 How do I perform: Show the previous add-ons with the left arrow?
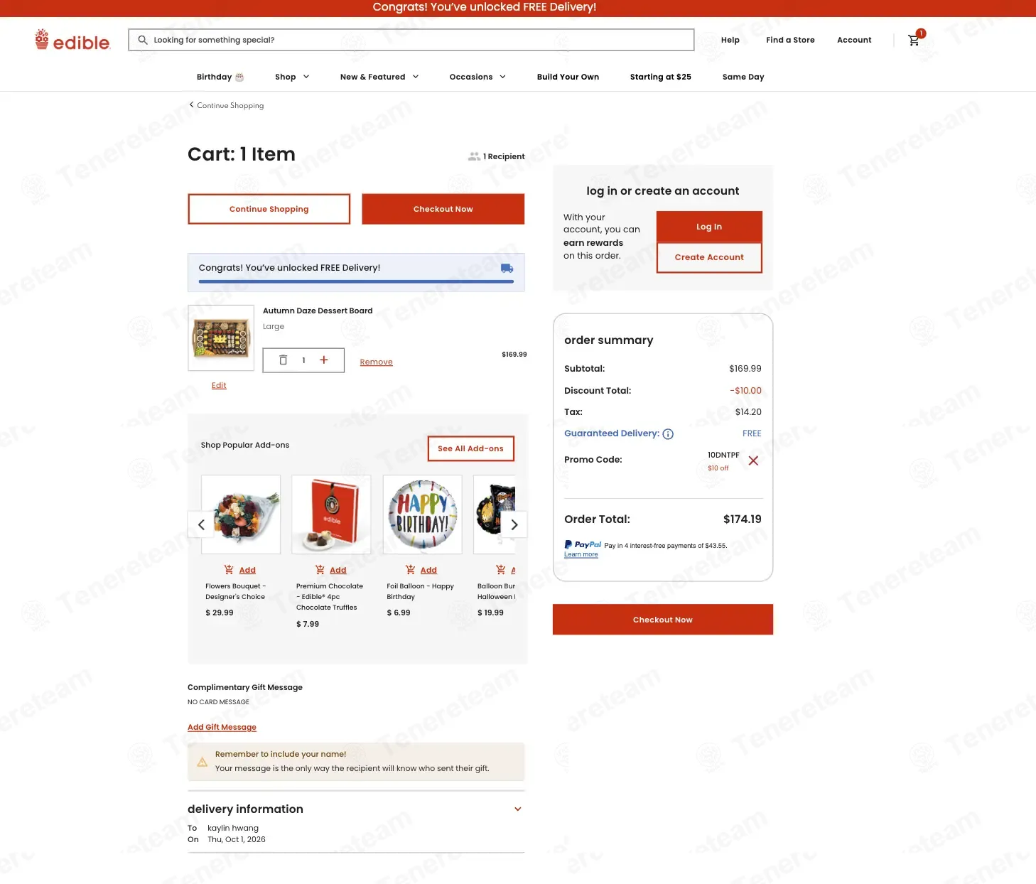[x=201, y=524]
